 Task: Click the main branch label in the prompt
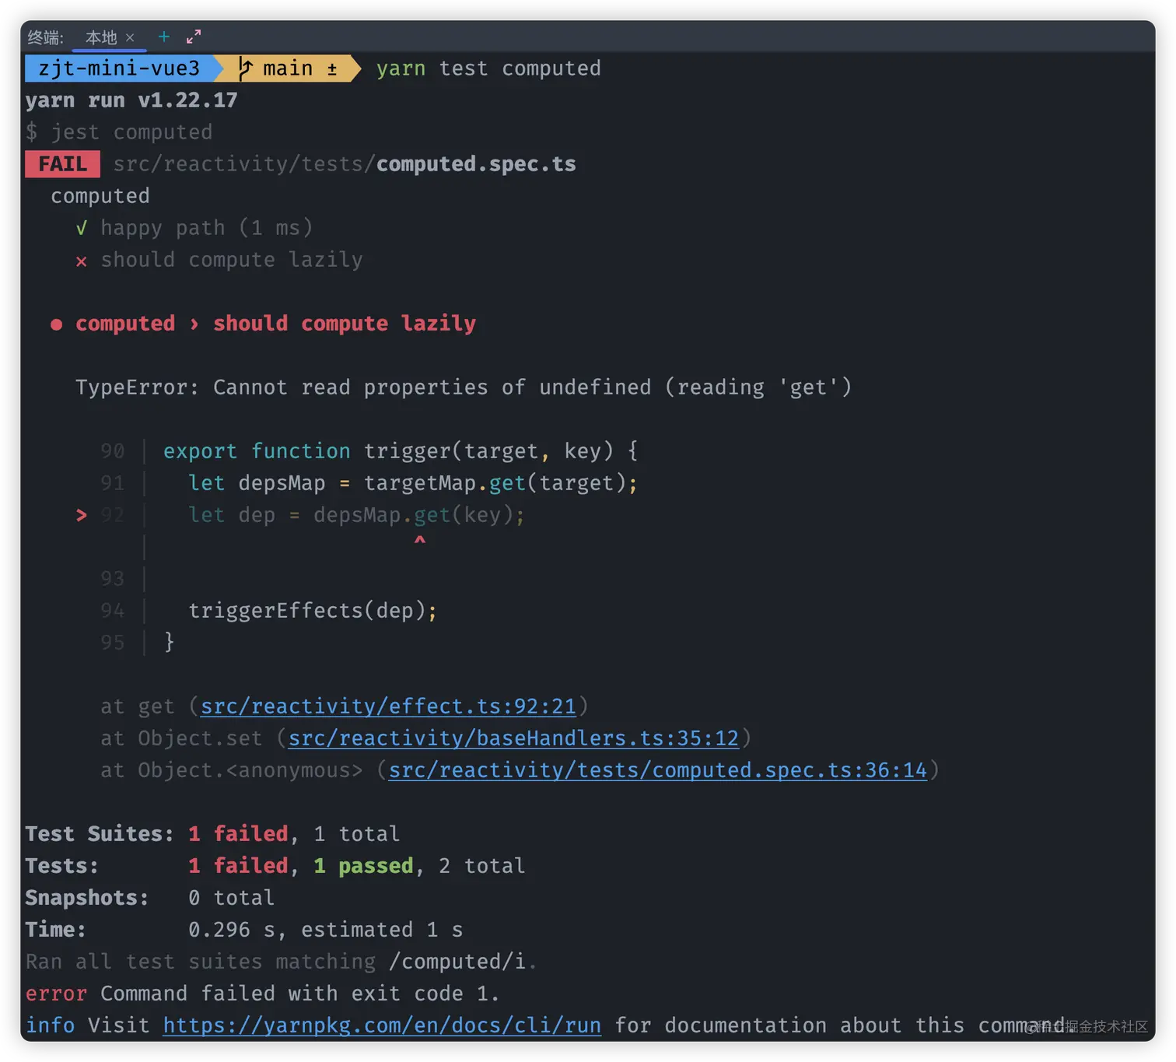(x=288, y=68)
